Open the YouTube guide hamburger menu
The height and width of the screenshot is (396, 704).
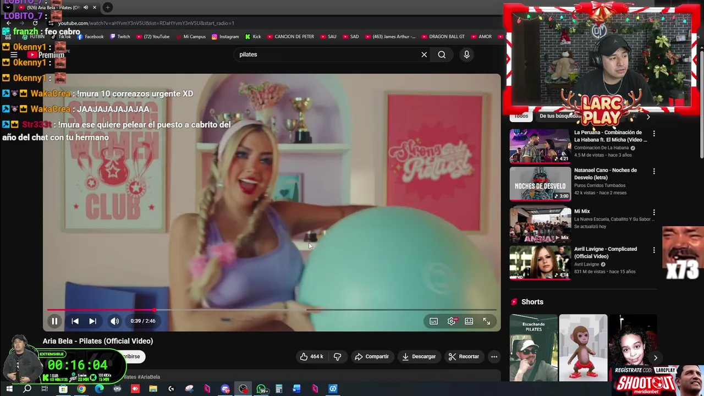14,55
